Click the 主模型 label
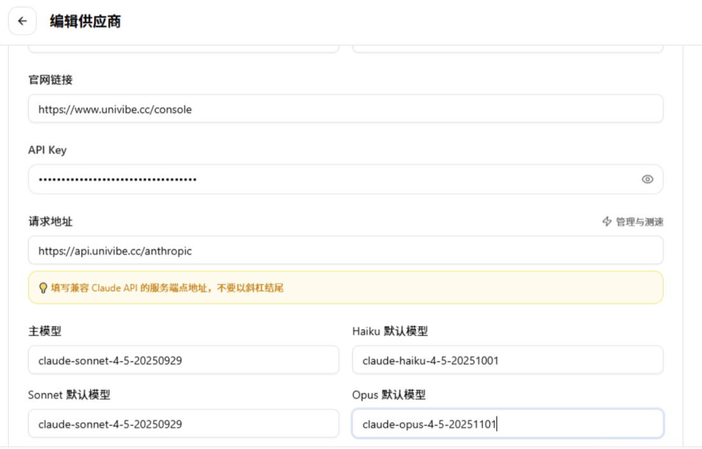The width and height of the screenshot is (702, 449). click(x=45, y=331)
